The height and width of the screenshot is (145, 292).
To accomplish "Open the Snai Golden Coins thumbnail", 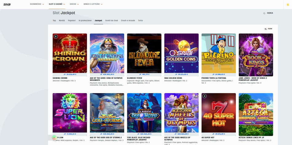I will coord(181,53).
